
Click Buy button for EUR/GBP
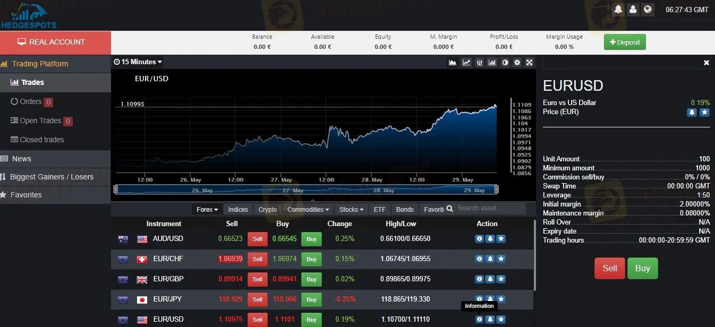coord(311,279)
